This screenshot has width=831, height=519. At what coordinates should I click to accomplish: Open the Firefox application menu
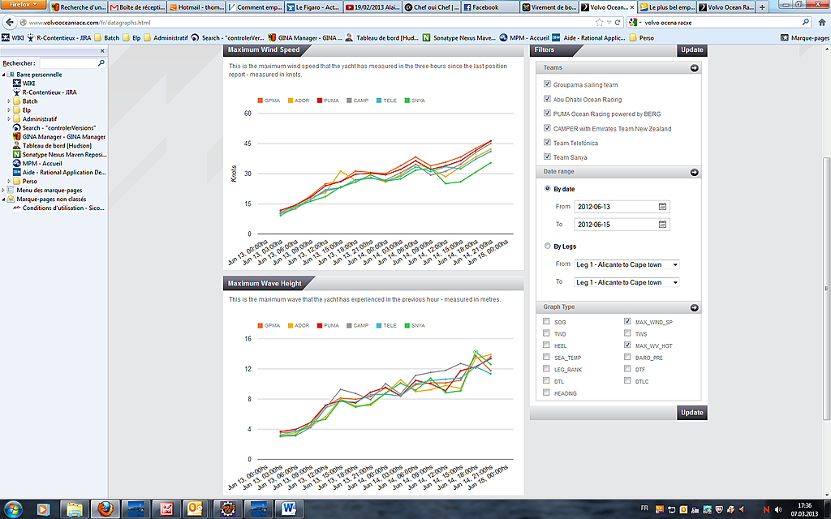click(24, 4)
